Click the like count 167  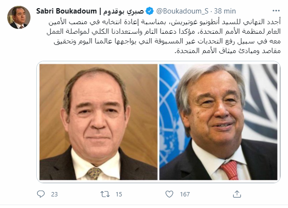[185, 194]
